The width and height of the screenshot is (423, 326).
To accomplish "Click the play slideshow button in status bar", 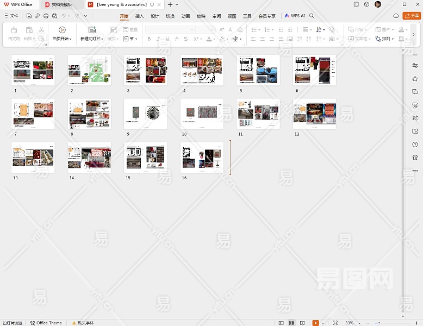I will tap(315, 323).
